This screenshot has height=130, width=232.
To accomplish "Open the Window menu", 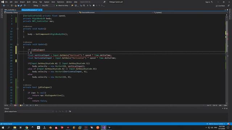I will pyautogui.click(x=69, y=2).
